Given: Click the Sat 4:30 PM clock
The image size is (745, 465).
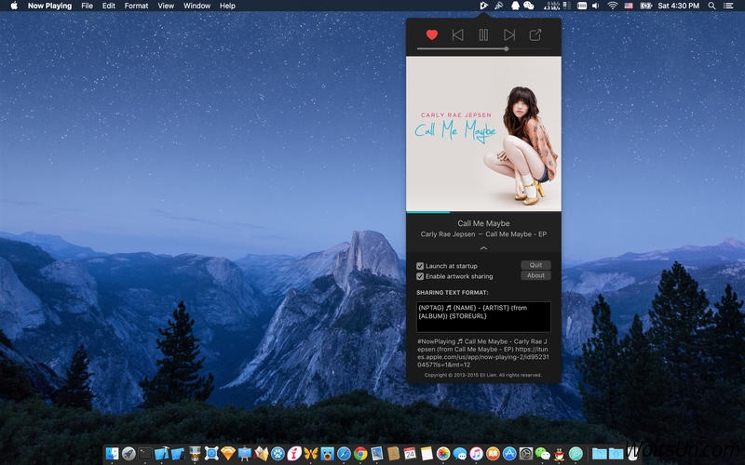Looking at the screenshot, I should point(679,6).
